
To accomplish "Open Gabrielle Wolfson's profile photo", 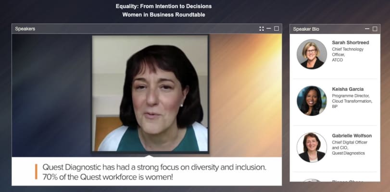I will pyautogui.click(x=312, y=147).
